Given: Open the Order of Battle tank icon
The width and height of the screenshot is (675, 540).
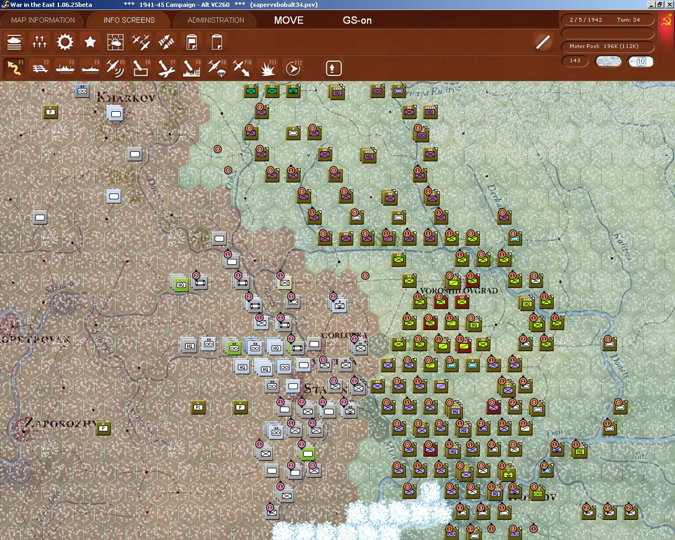Looking at the screenshot, I should pyautogui.click(x=14, y=42).
